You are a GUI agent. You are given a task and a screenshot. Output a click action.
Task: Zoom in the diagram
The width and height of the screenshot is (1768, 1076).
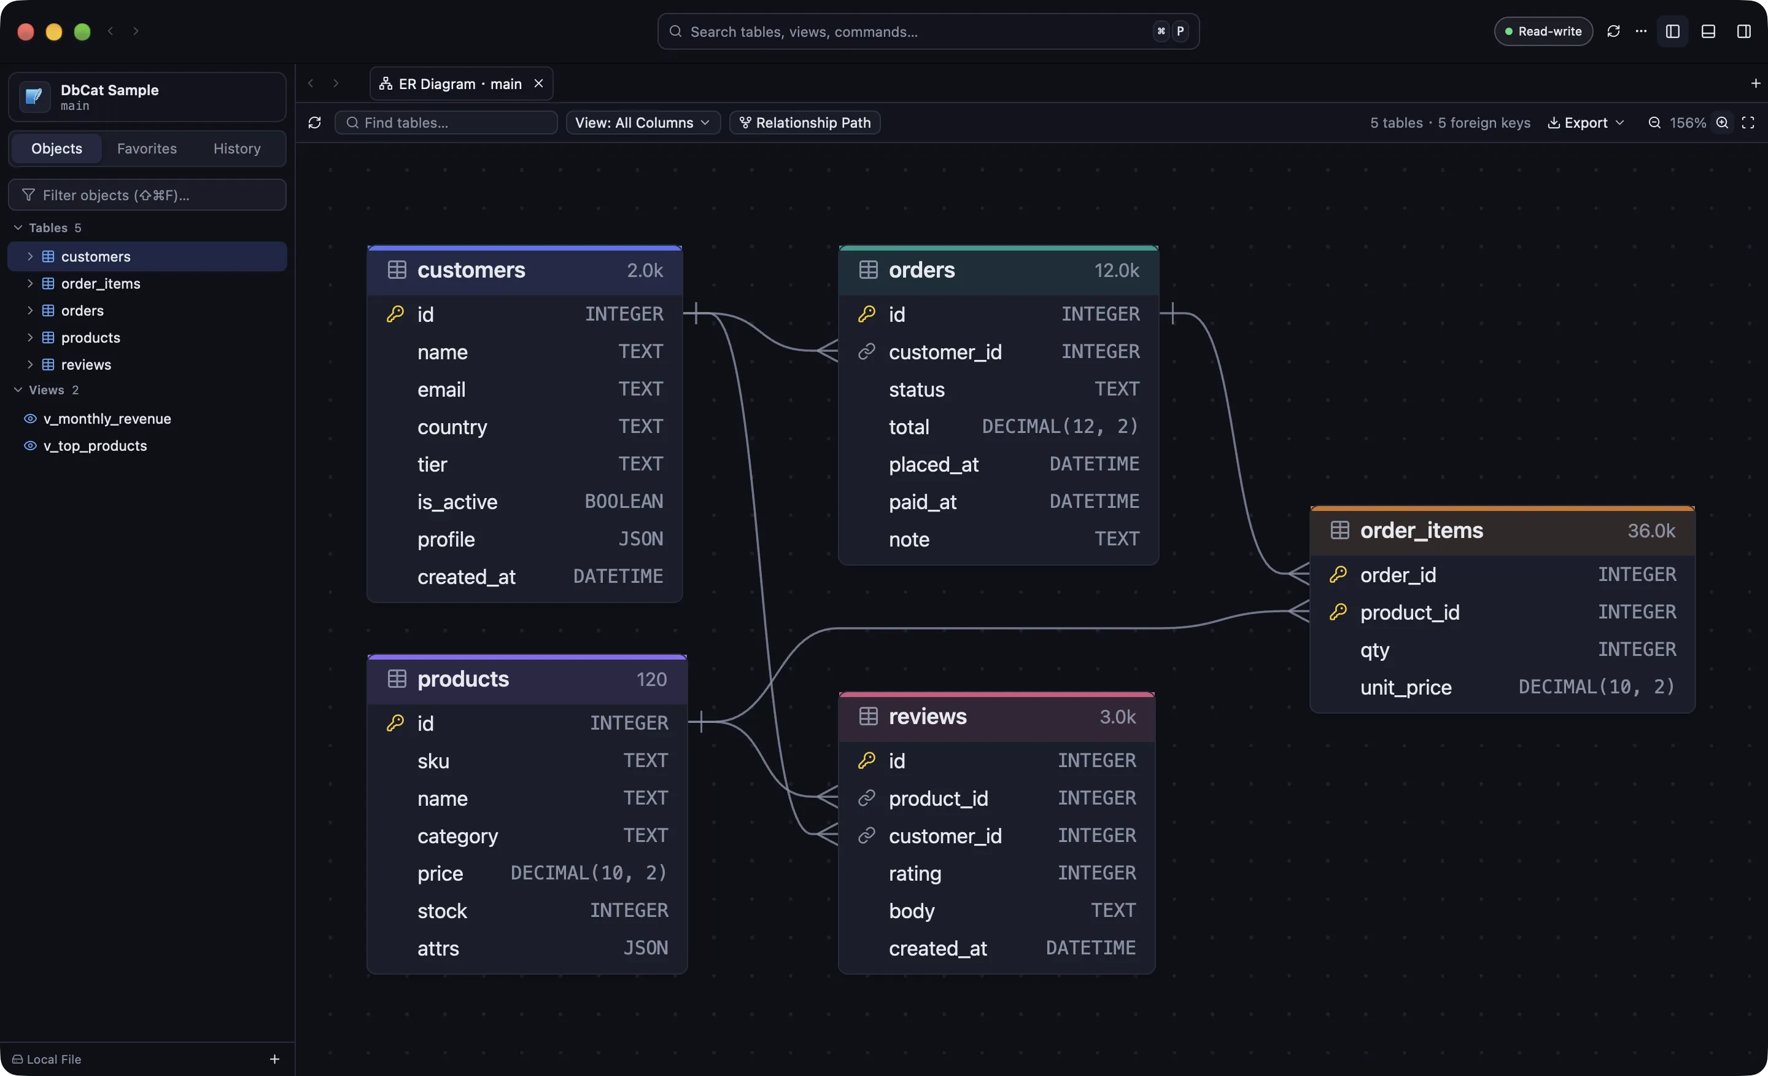pos(1722,123)
